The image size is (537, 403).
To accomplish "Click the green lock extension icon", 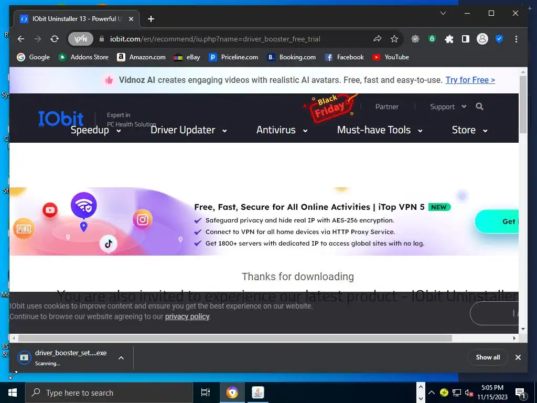I will 432,39.
